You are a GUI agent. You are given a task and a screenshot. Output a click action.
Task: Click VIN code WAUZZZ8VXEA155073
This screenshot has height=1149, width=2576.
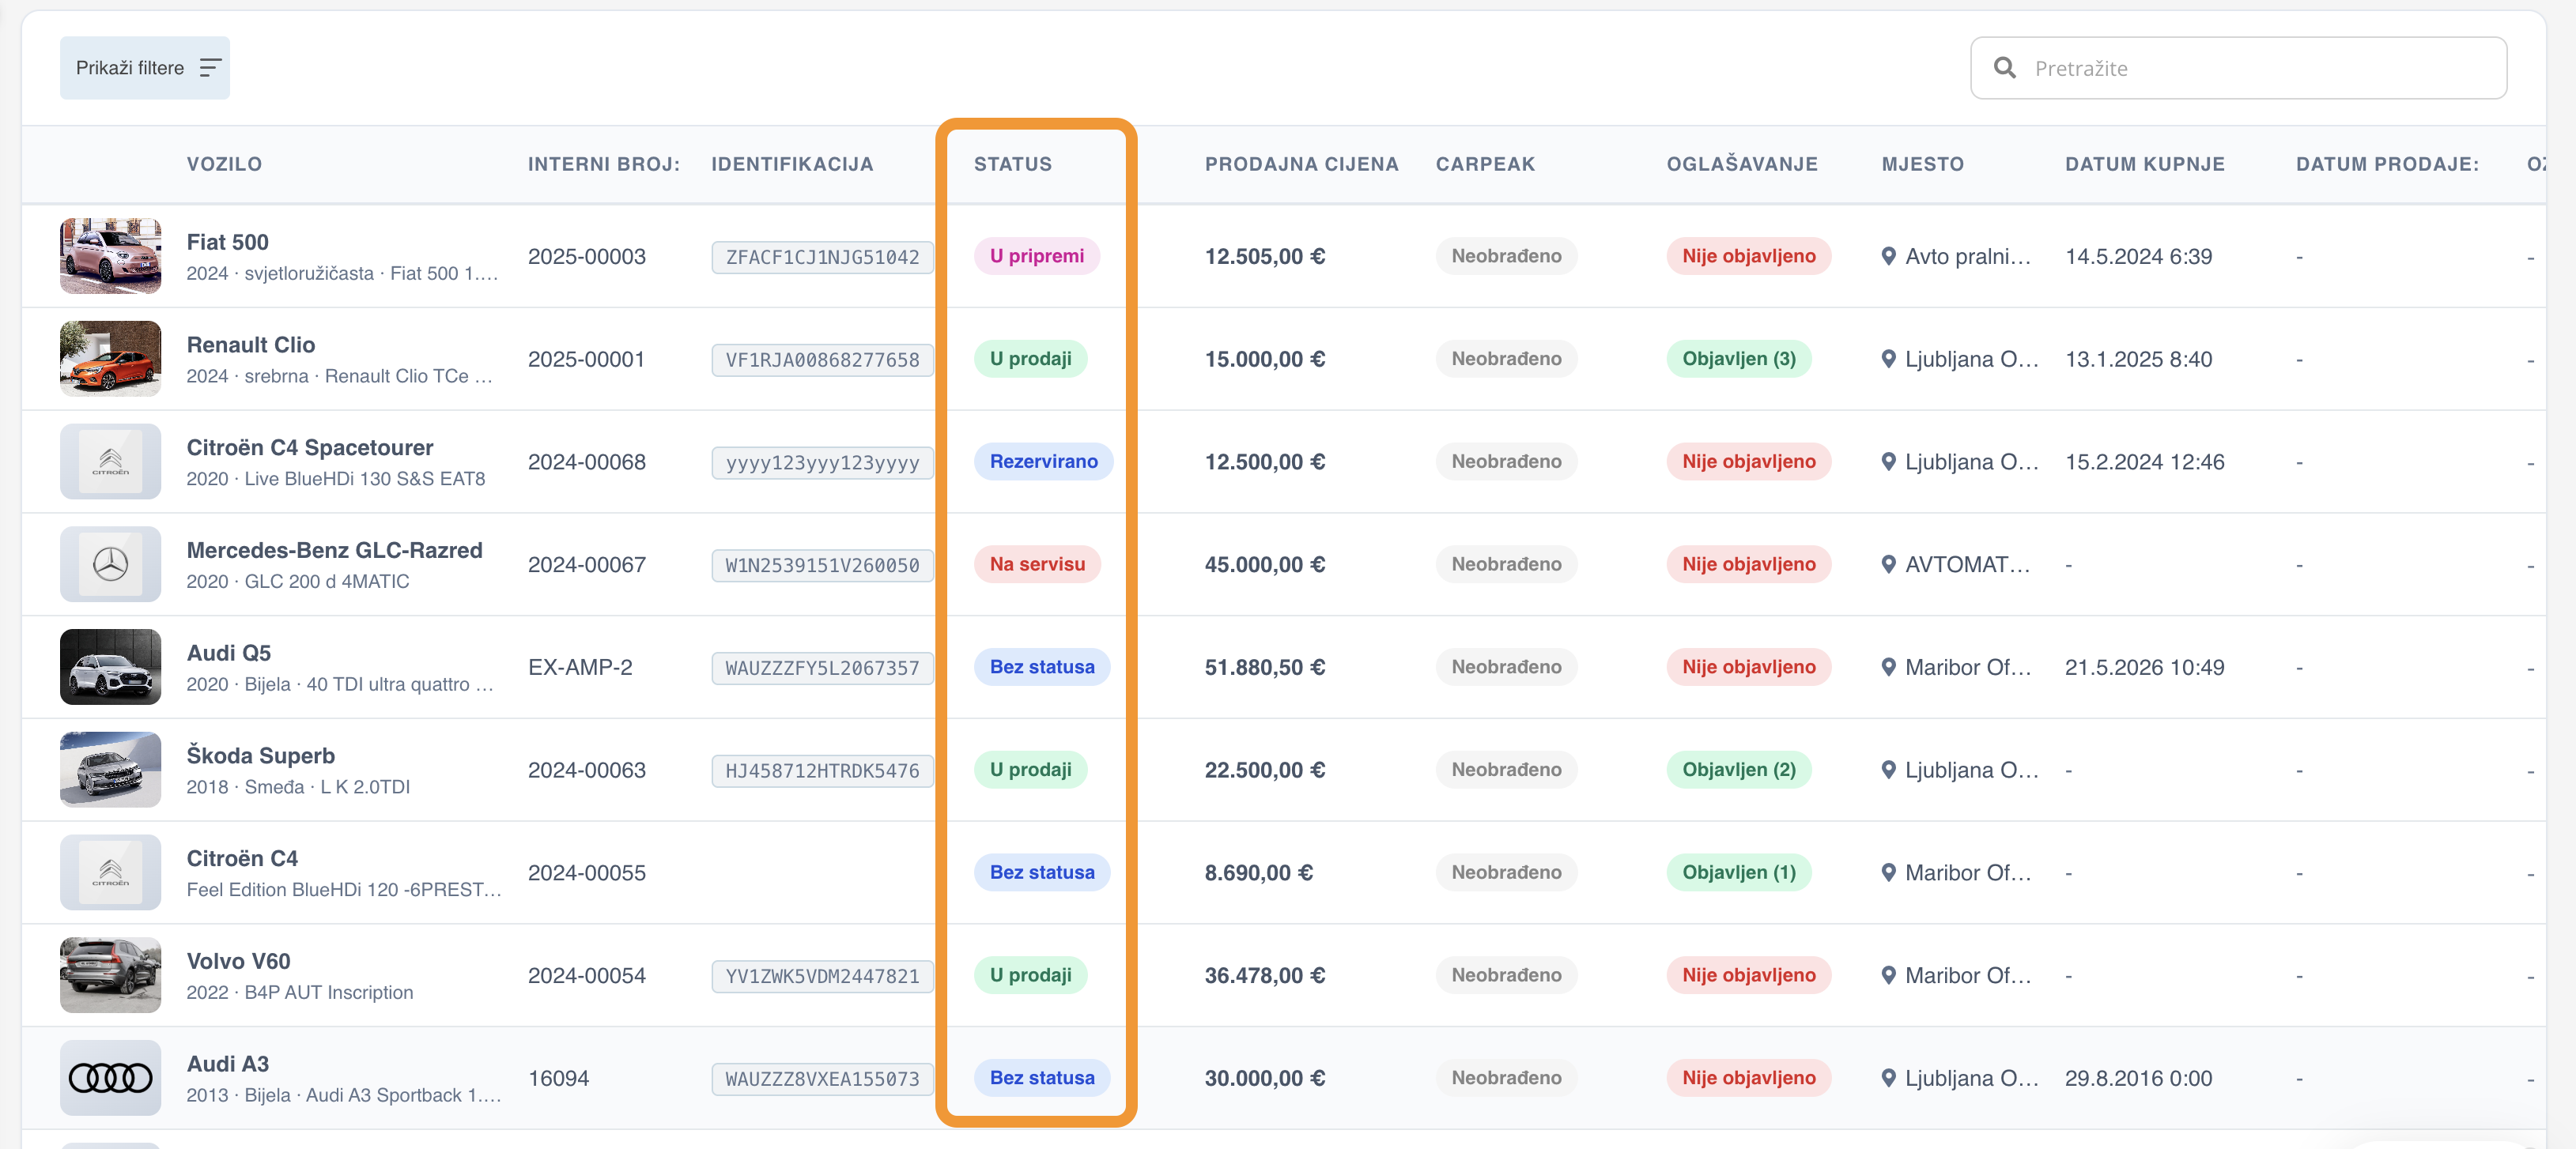click(x=822, y=1079)
